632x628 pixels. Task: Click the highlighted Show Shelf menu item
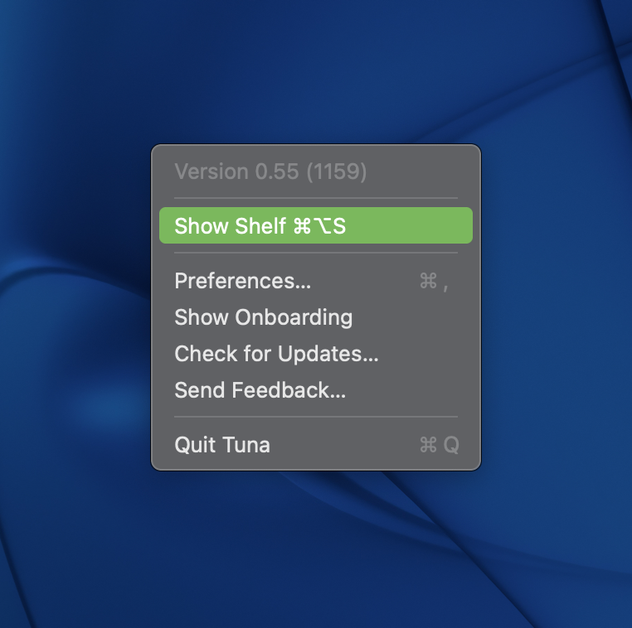pos(315,226)
